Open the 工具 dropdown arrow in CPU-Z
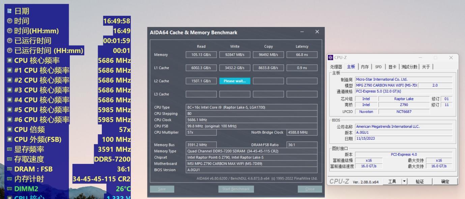This screenshot has width=465, height=199. pyautogui.click(x=404, y=181)
